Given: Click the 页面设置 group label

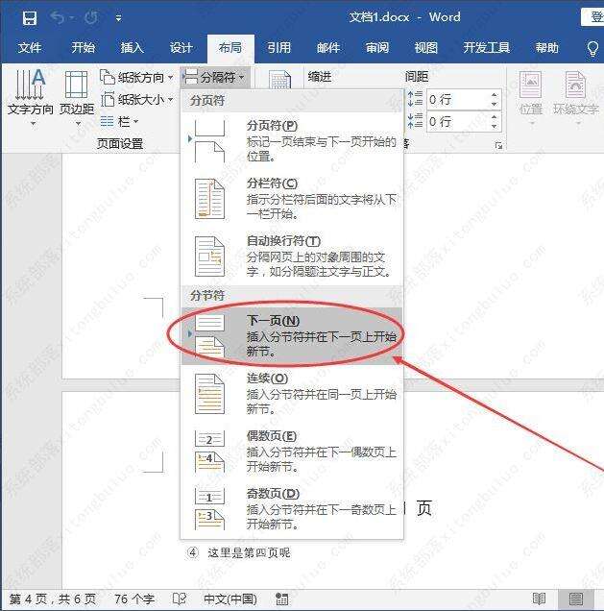Looking at the screenshot, I should tap(120, 143).
